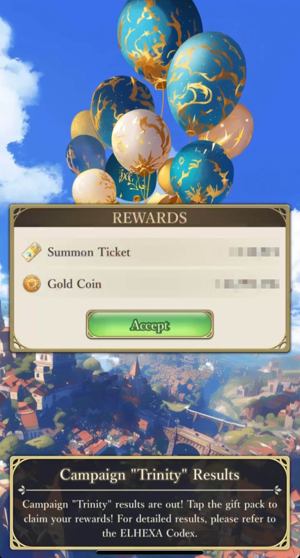Tap the left ornament of the title divider

(x=22, y=489)
